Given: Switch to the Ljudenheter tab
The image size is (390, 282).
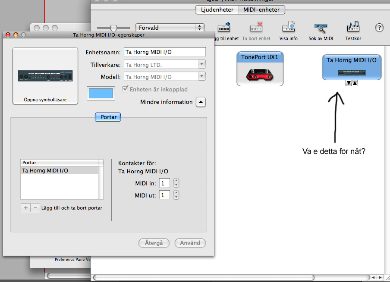Looking at the screenshot, I should 217,9.
